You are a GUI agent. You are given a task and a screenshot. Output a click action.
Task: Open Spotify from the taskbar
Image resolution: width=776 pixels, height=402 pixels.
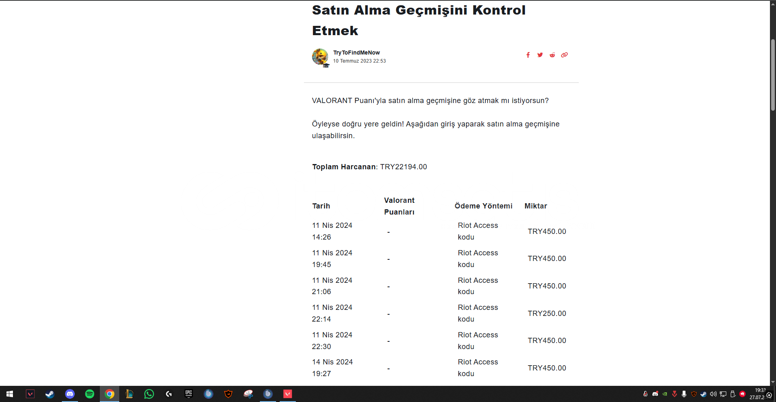click(90, 394)
